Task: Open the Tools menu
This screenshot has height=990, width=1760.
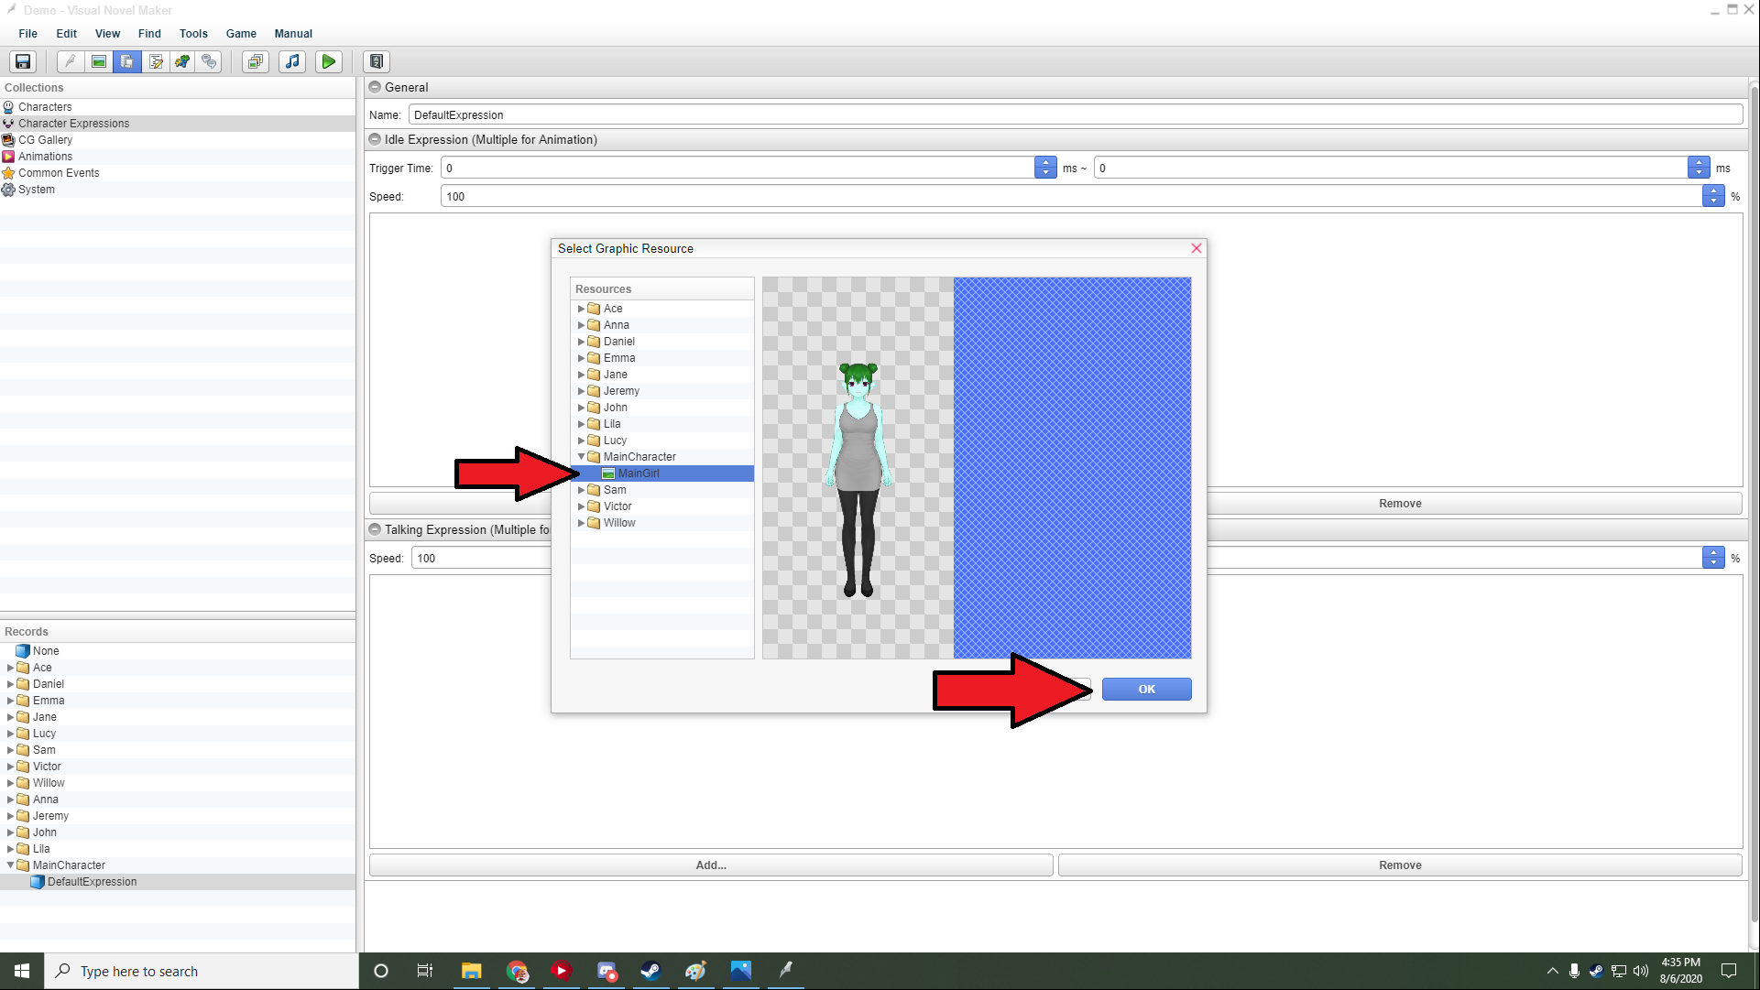Action: (x=193, y=33)
